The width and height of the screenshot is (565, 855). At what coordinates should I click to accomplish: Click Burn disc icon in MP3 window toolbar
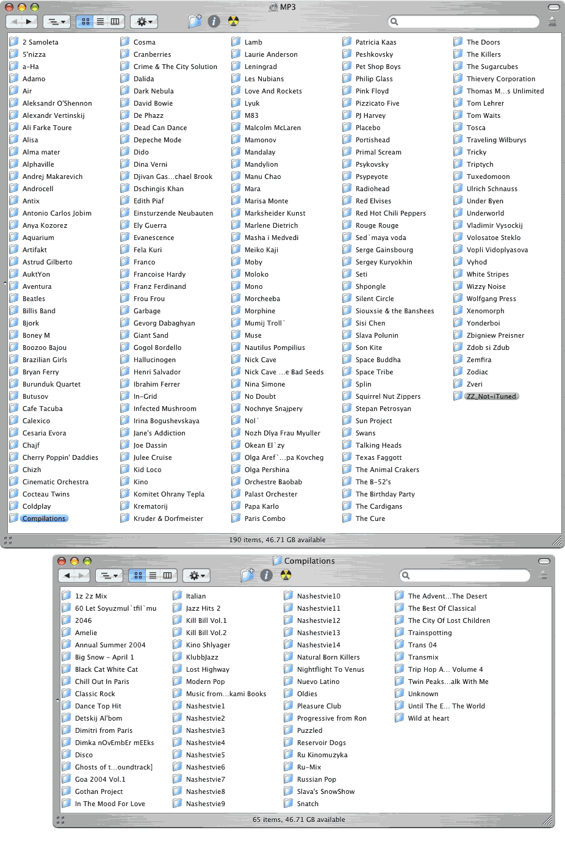click(x=234, y=21)
